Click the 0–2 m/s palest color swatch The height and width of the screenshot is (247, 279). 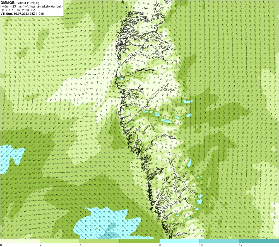point(20,241)
